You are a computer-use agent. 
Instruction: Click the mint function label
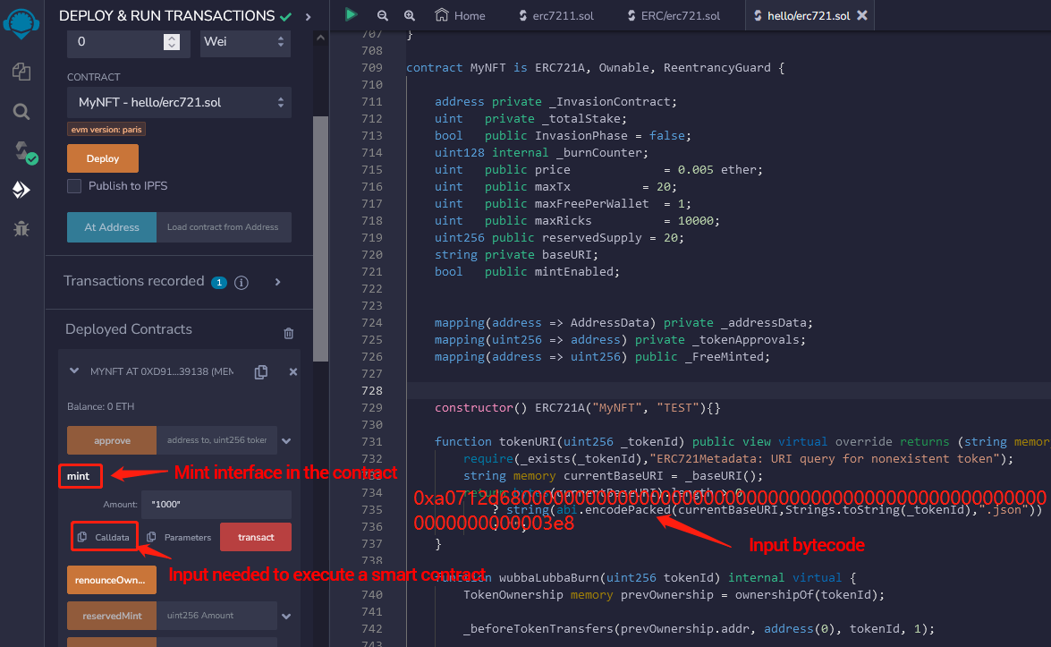(x=80, y=476)
